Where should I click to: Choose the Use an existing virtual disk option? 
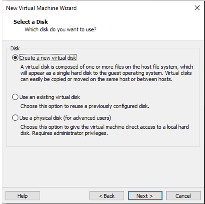click(15, 97)
